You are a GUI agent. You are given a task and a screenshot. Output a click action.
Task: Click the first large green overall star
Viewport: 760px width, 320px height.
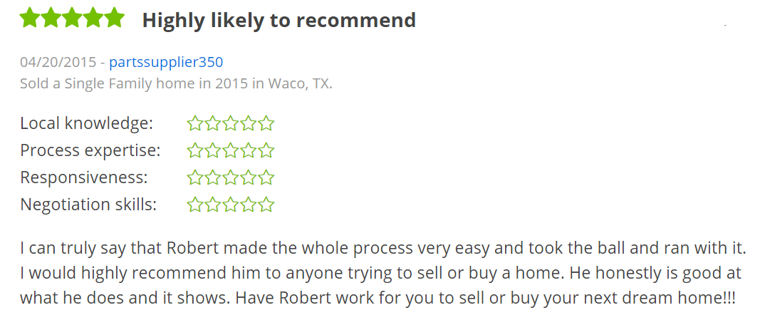point(30,18)
